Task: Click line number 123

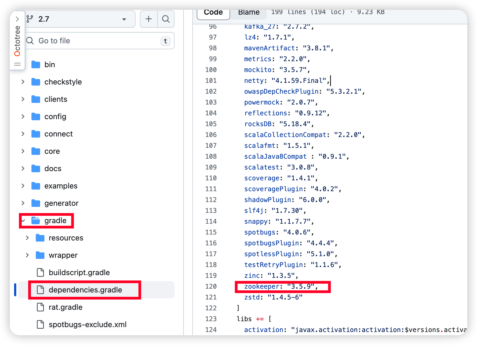Action: click(x=211, y=319)
